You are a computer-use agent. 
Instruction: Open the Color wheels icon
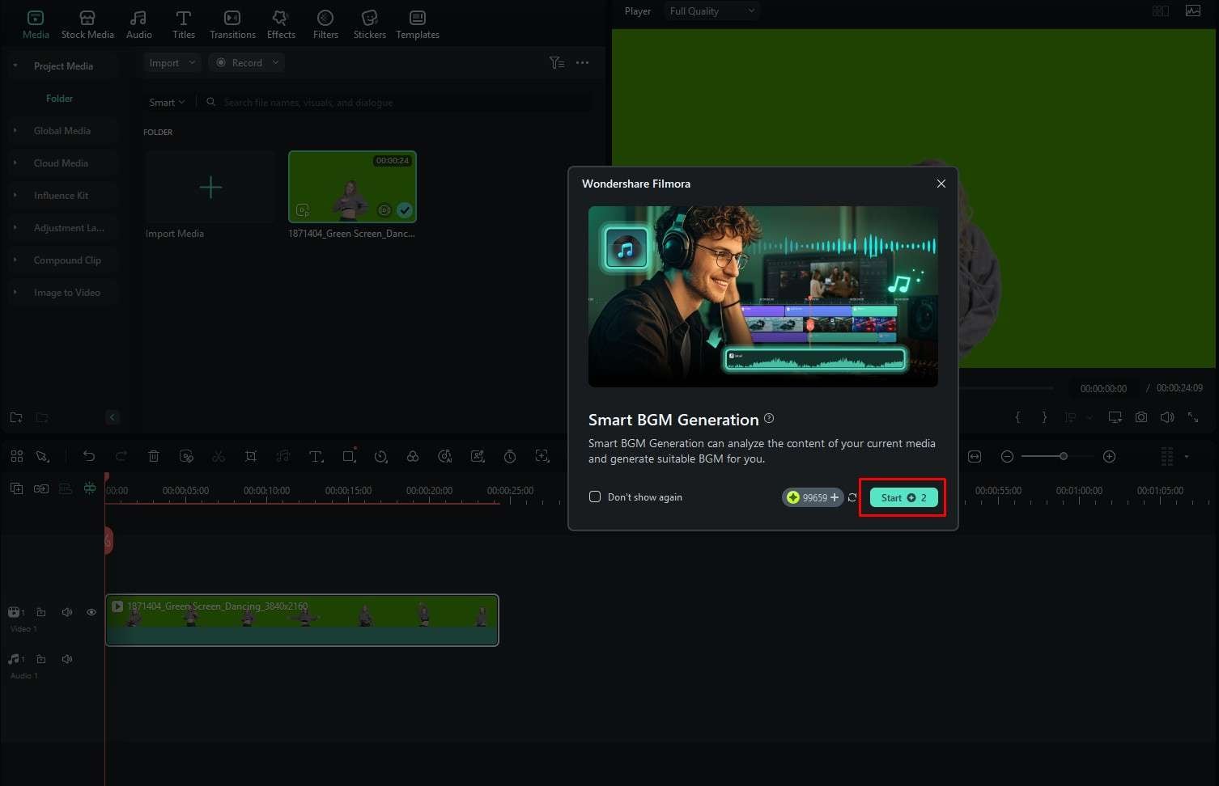(x=413, y=456)
